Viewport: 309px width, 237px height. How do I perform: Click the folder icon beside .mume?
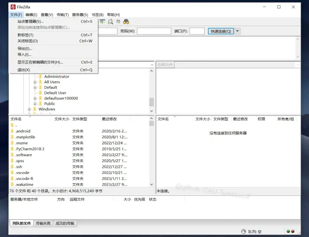(12, 143)
